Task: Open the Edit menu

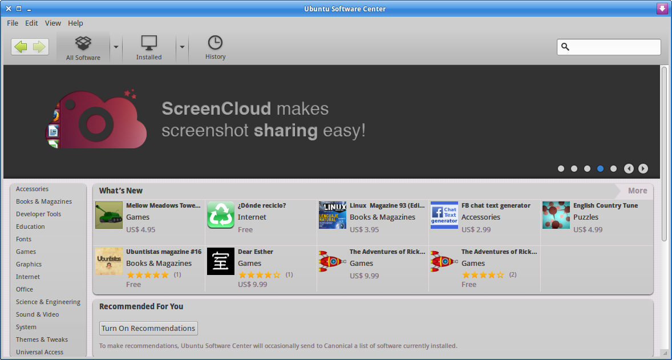Action: [31, 23]
